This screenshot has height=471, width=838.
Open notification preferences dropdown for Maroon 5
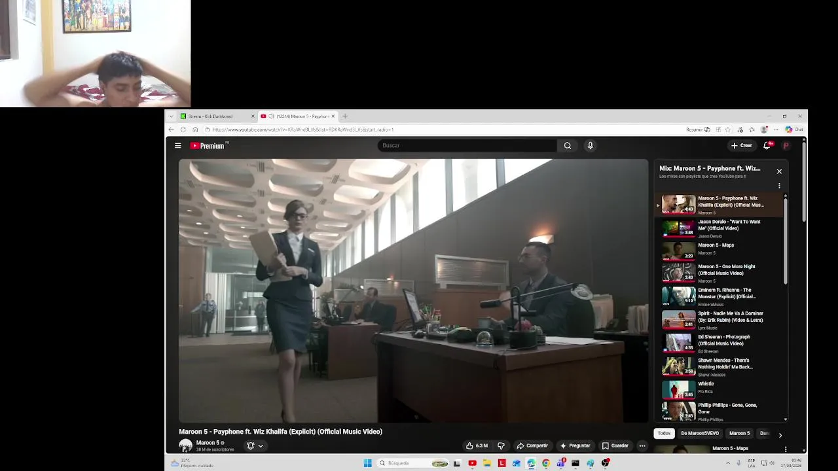click(255, 445)
